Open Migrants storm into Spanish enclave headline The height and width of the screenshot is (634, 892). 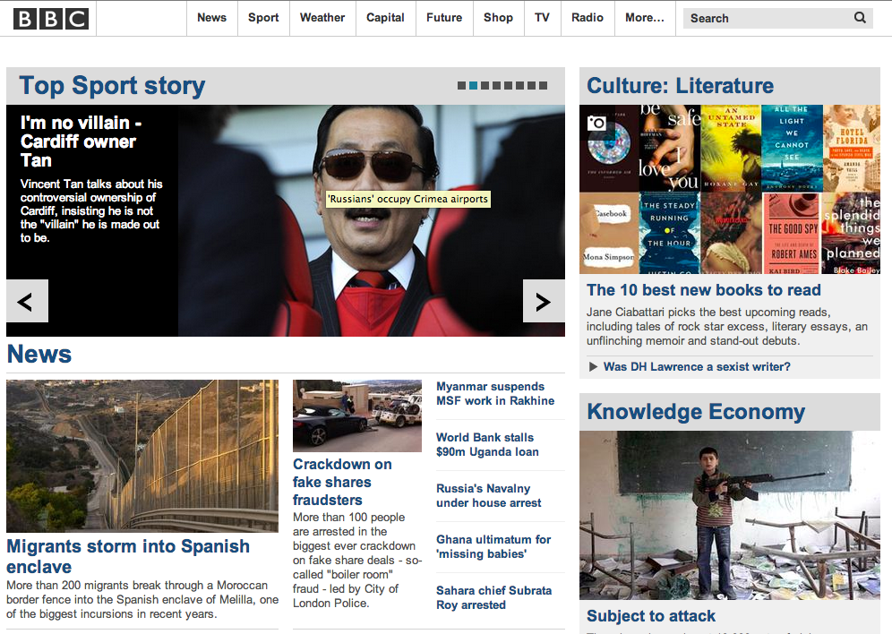click(128, 556)
